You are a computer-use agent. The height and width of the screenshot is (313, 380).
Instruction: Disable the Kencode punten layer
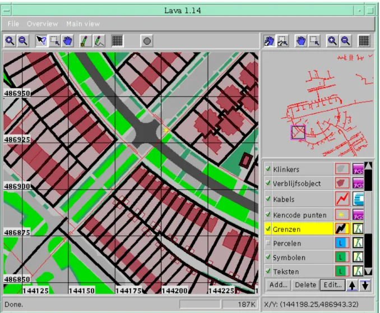click(268, 214)
